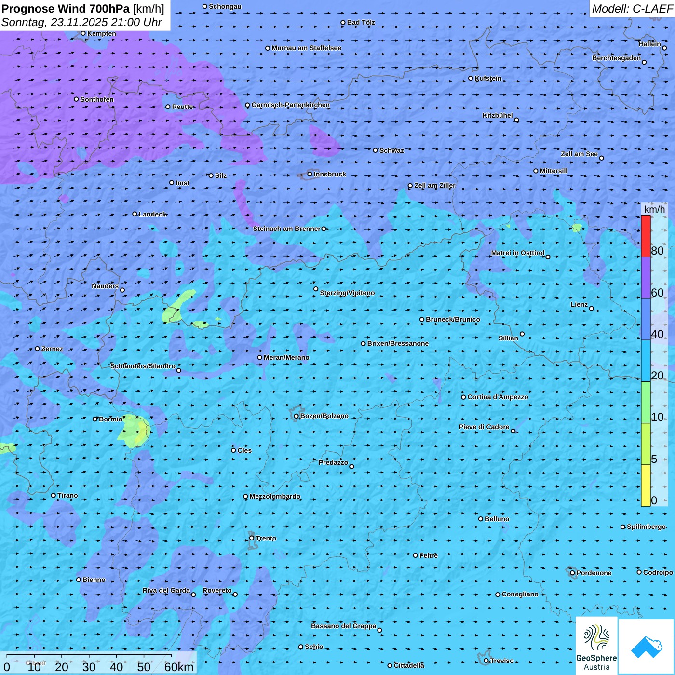Click the Trento city label

(x=266, y=538)
